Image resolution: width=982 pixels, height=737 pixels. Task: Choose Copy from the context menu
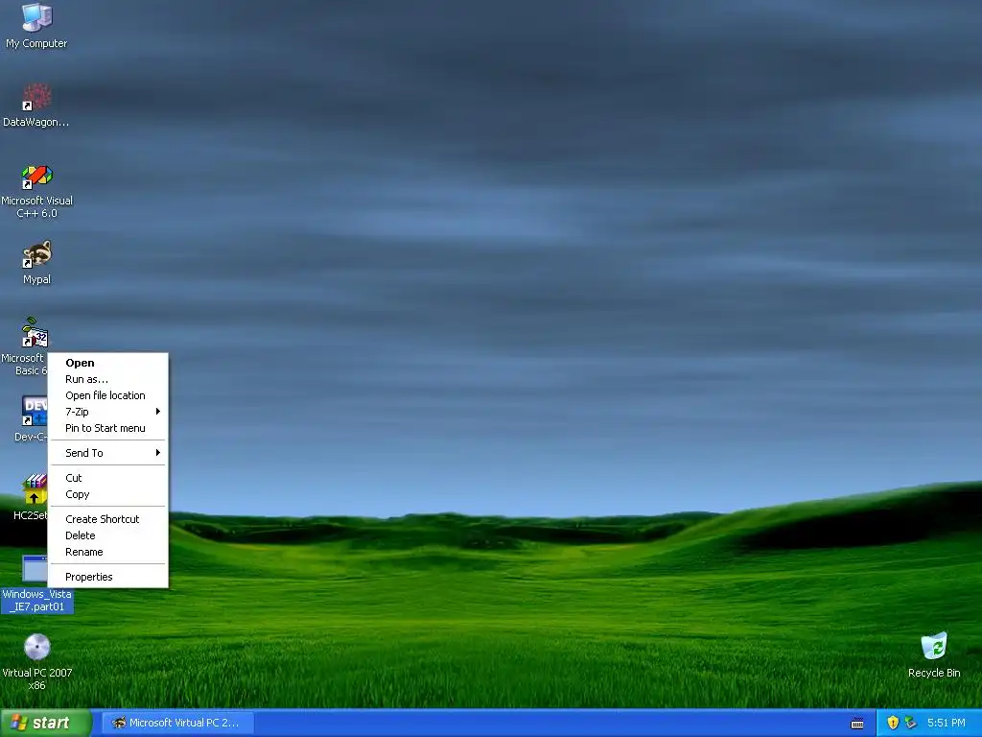pos(107,494)
